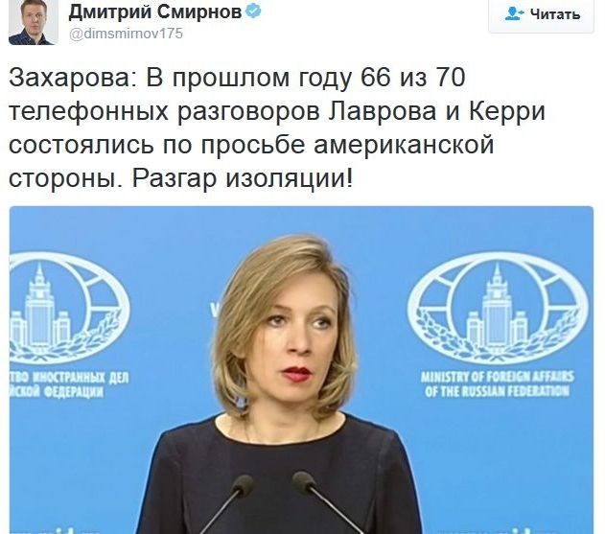Click the add-person icon inside Читать button

(x=514, y=14)
